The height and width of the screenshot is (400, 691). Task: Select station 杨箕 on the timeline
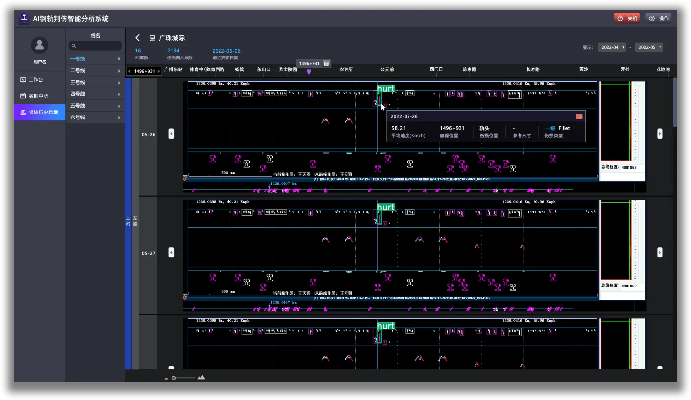239,70
